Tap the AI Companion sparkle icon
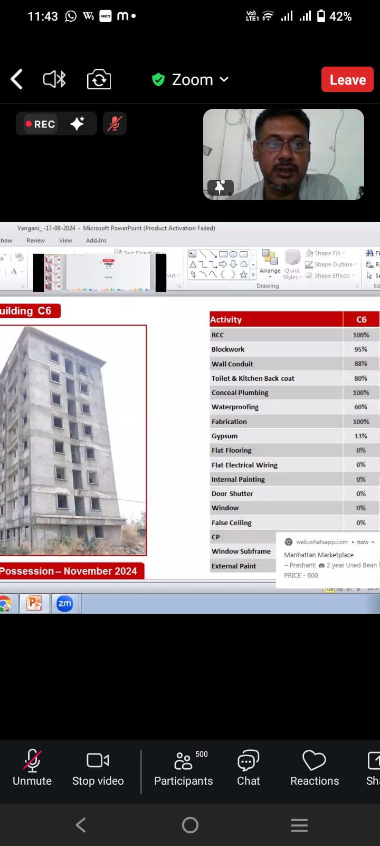The width and height of the screenshot is (380, 846). (x=78, y=124)
